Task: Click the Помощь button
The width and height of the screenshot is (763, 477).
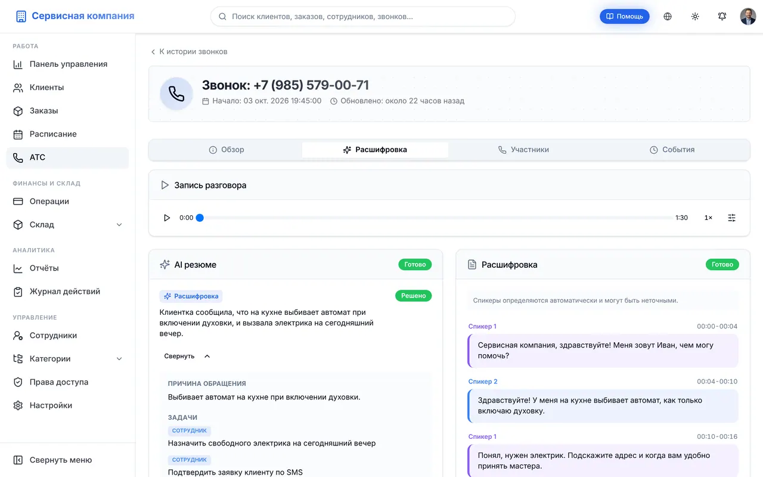Action: 625,16
